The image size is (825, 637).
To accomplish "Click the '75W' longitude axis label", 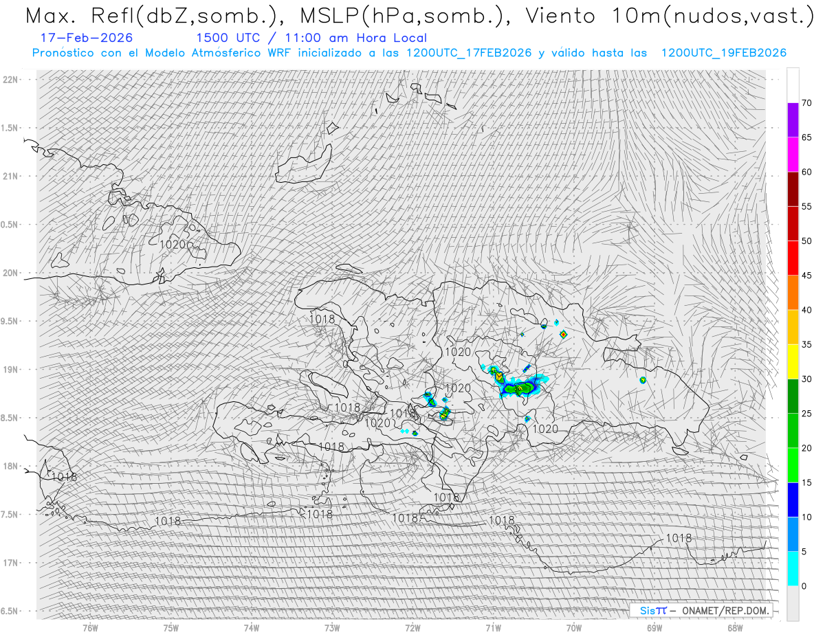I will [x=171, y=627].
